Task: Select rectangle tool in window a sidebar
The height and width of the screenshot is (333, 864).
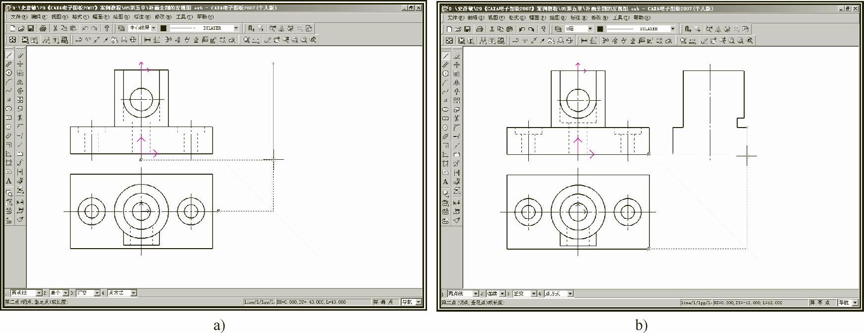Action: [9, 118]
